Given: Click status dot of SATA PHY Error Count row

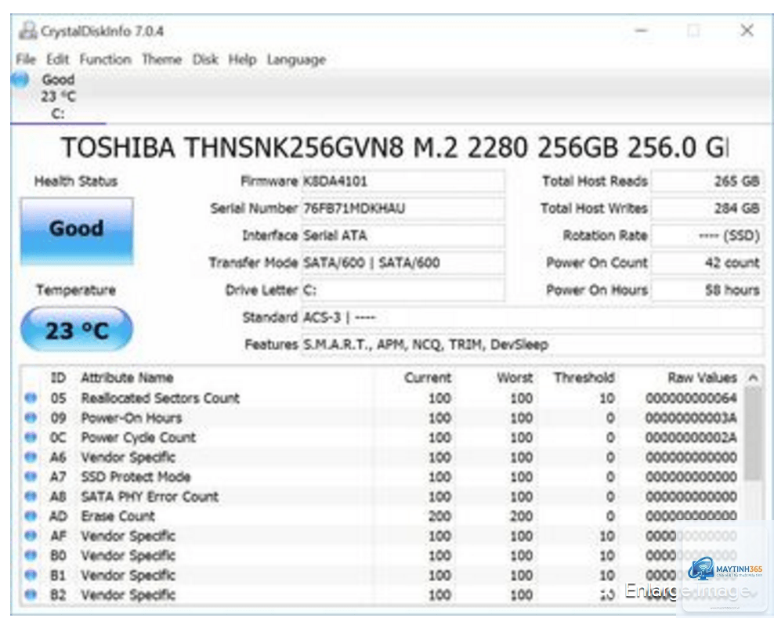Looking at the screenshot, I should [x=31, y=497].
